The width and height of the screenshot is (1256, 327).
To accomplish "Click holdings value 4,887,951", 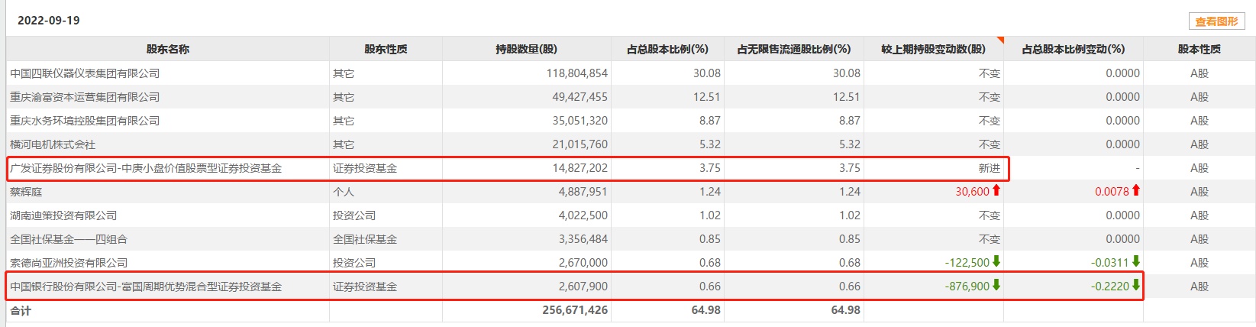I will [x=583, y=192].
